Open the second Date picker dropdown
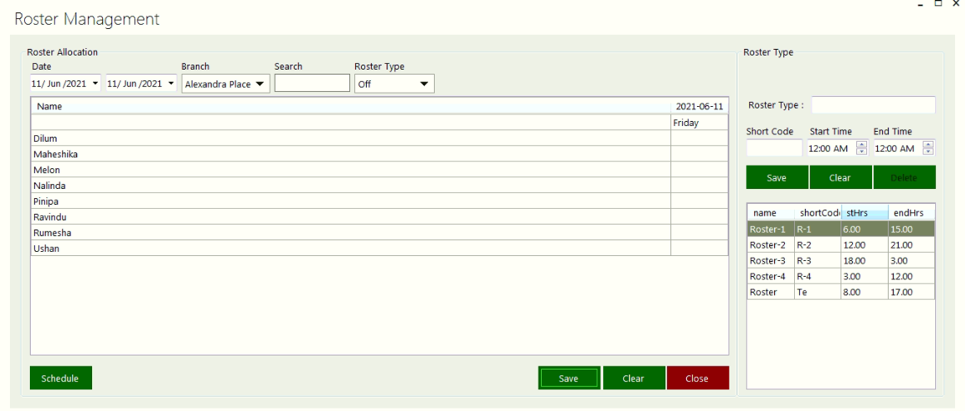965x411 pixels. pos(171,84)
